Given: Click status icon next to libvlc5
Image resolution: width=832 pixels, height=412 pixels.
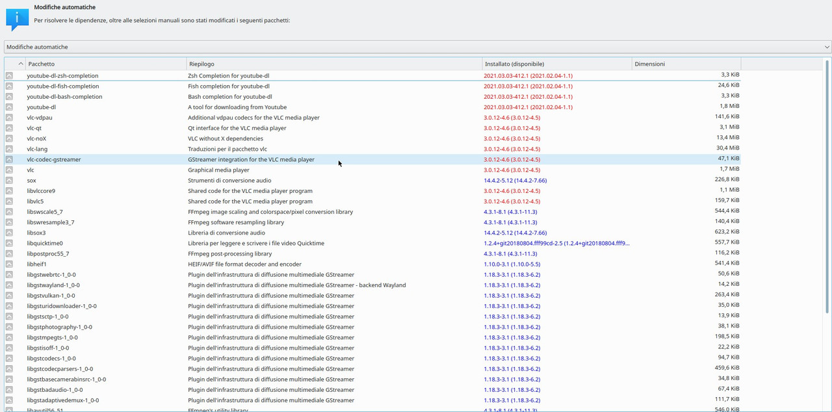Looking at the screenshot, I should [9, 201].
